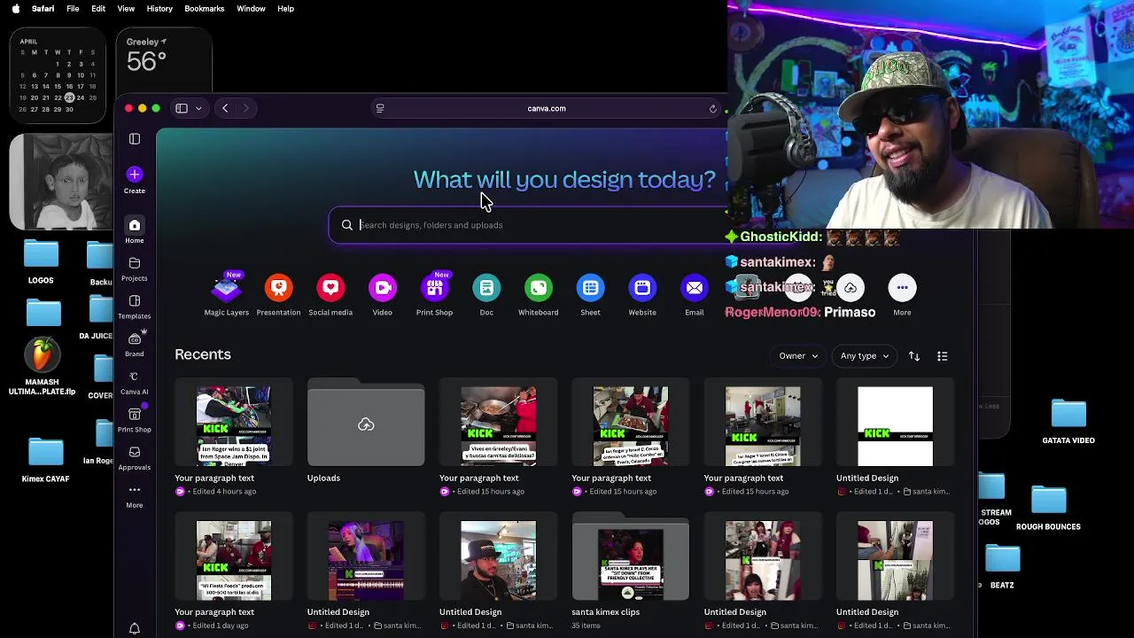Click the Create plus button in Canva sidebar
Image resolution: width=1134 pixels, height=638 pixels.
coord(135,175)
